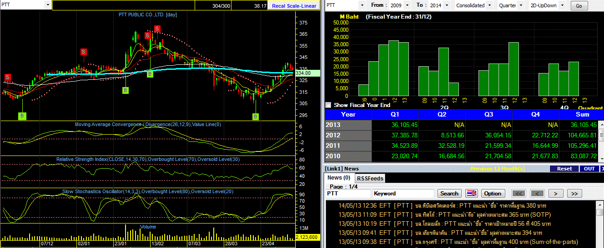Select the 2011 year row label
Screen dimensions: 604x248
pyautogui.click(x=348, y=146)
